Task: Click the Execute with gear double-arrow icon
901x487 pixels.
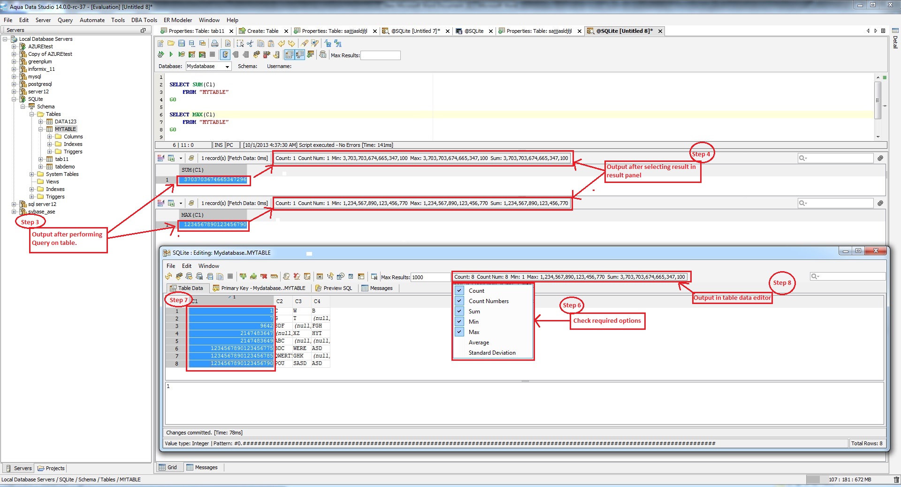Action: click(x=161, y=54)
